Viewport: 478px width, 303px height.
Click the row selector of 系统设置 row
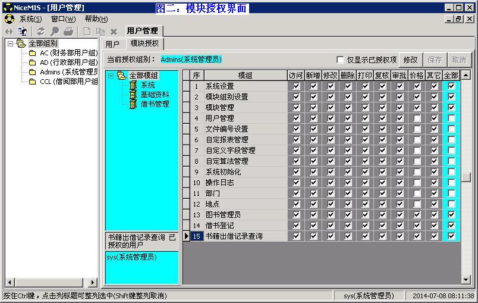click(187, 86)
